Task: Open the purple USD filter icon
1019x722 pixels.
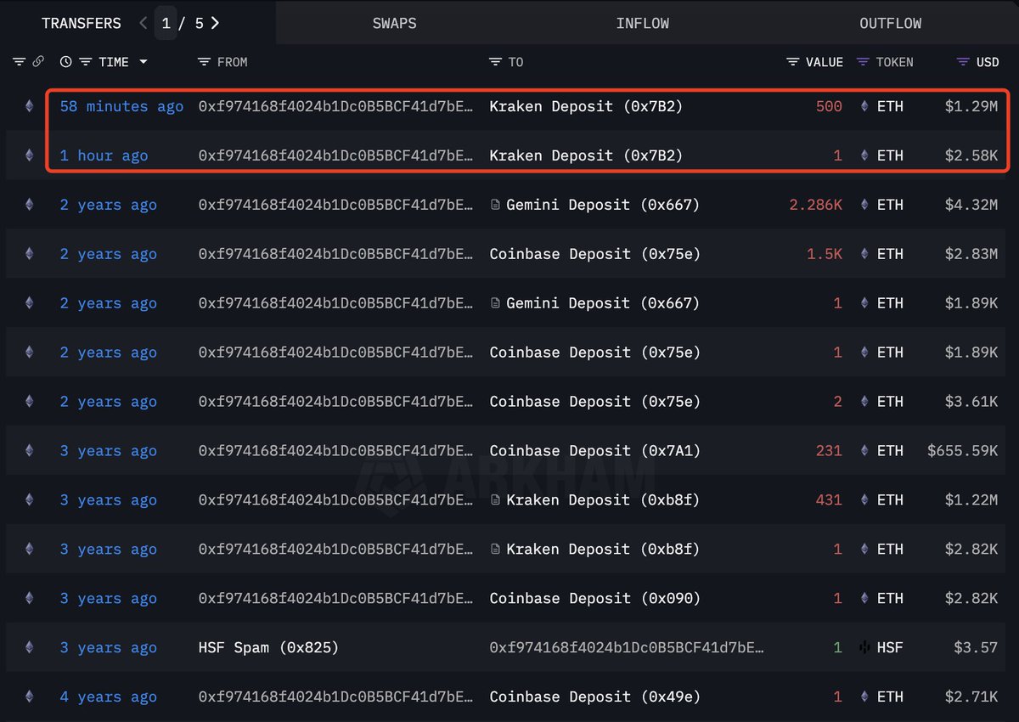Action: pyautogui.click(x=963, y=62)
